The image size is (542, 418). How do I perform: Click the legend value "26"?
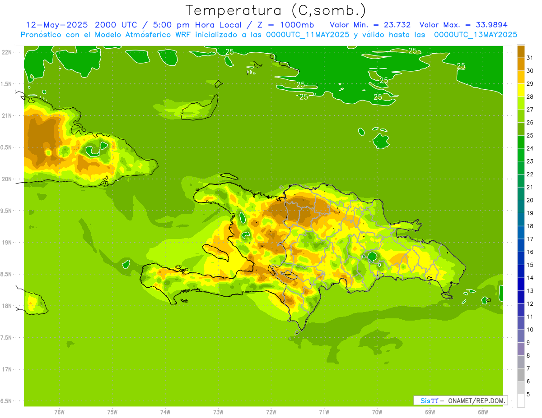coord(530,123)
